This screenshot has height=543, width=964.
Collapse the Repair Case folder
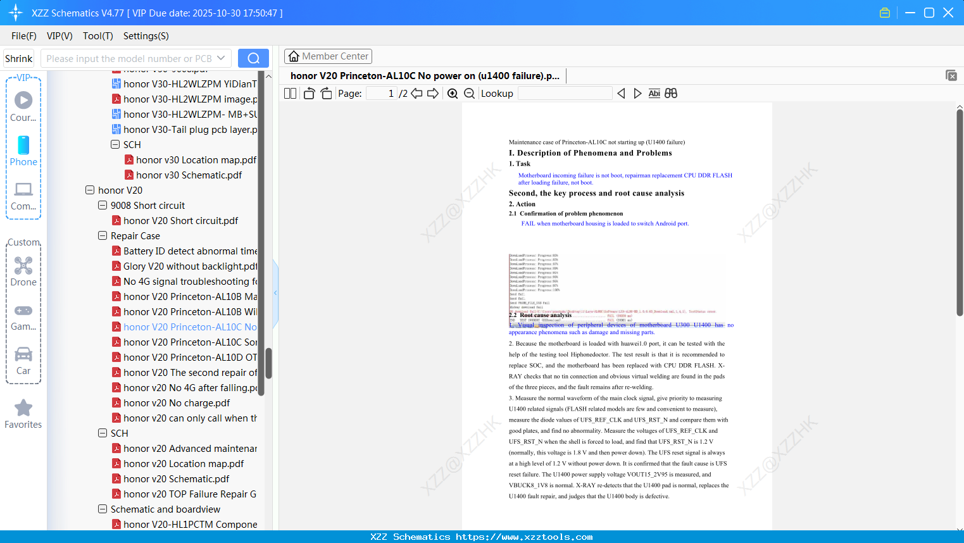pos(103,235)
